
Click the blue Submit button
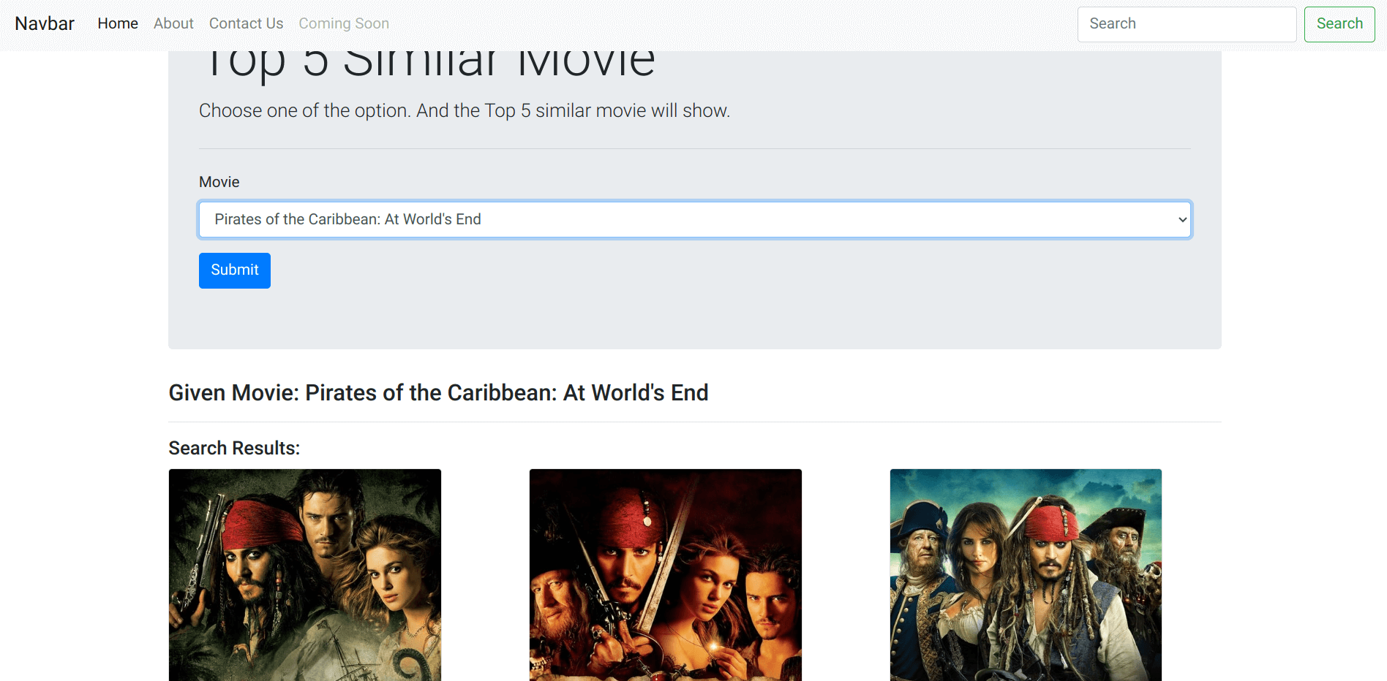coord(235,270)
